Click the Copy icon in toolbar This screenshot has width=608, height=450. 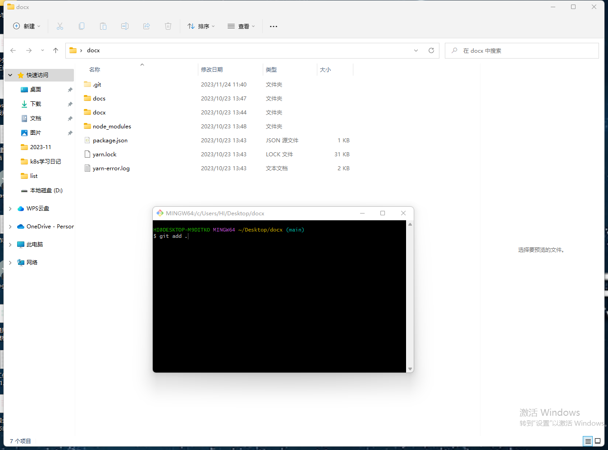click(82, 27)
